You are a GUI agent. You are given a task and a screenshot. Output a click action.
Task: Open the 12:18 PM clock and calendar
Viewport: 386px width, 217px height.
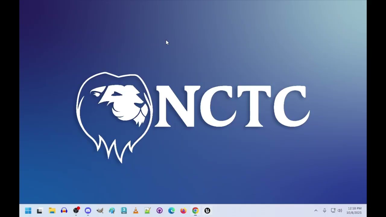point(354,211)
